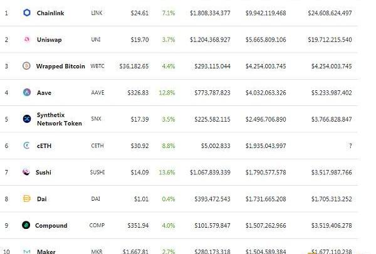This screenshot has height=254, width=376.
Task: Open the Chainlink token name link
Action: 52,13
